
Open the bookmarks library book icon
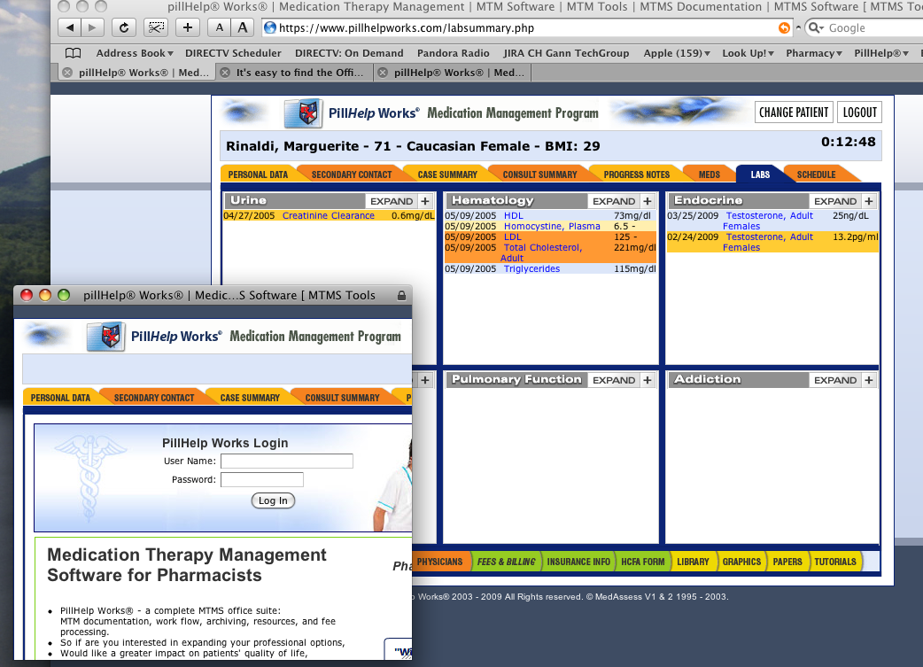pos(74,53)
